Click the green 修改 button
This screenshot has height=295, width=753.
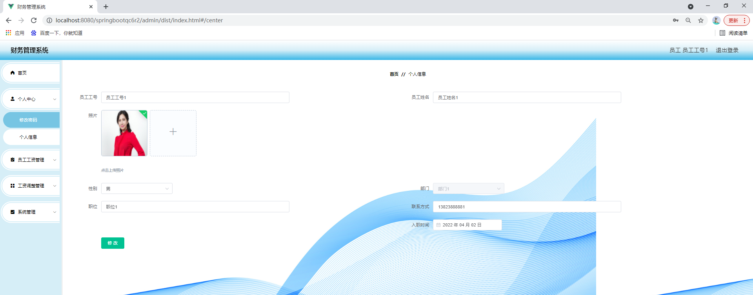click(x=113, y=243)
